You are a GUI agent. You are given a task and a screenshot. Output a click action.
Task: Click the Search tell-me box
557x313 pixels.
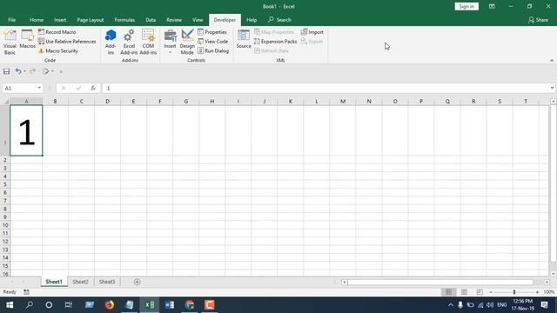[x=280, y=20]
